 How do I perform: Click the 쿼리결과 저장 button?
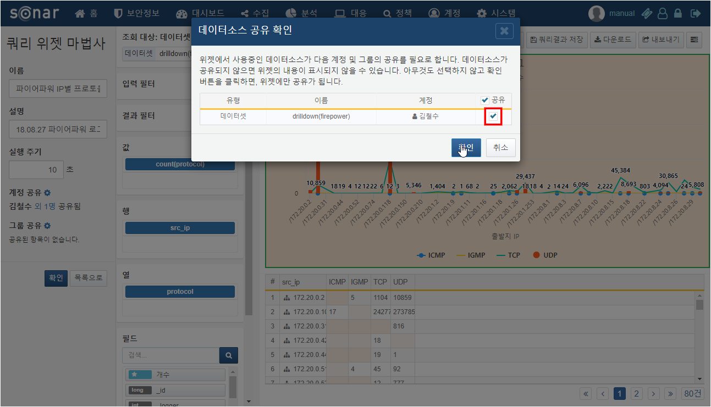click(x=557, y=40)
